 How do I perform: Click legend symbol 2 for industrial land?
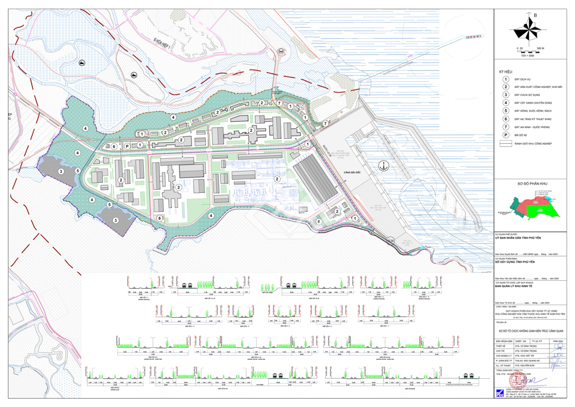(505, 87)
